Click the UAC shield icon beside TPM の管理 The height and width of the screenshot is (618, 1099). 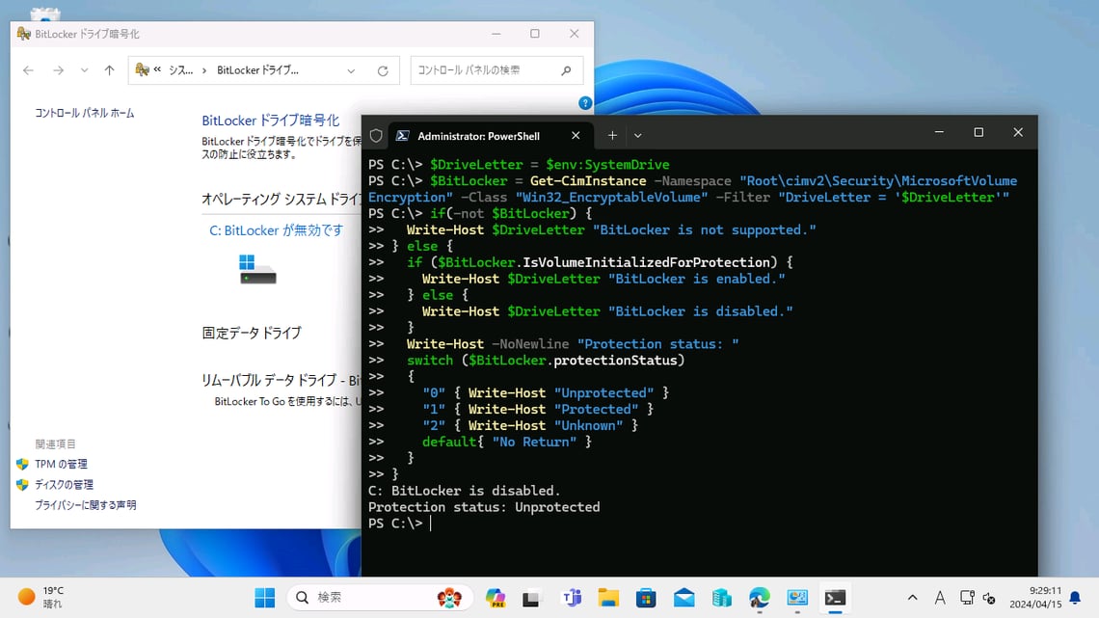coord(23,464)
